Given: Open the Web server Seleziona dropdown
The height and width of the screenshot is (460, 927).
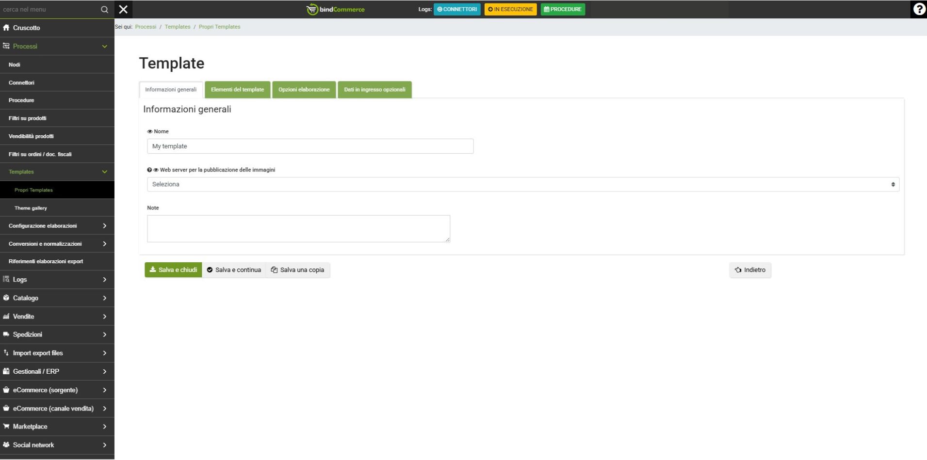Looking at the screenshot, I should (522, 184).
